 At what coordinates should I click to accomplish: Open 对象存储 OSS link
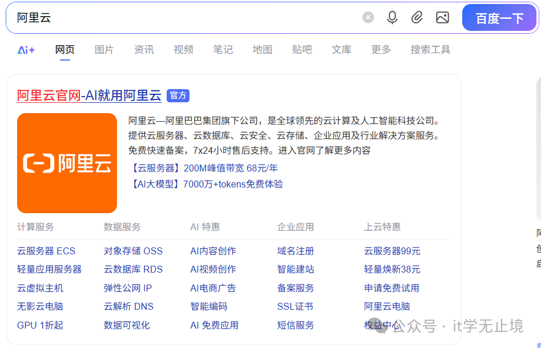click(133, 251)
